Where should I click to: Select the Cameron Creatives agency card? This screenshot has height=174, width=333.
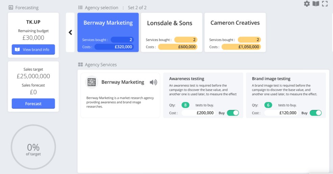click(235, 32)
